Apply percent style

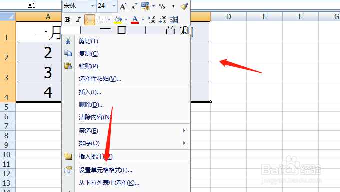(x=162, y=6)
